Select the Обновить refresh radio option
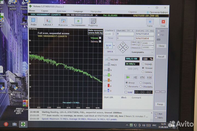 141,87
